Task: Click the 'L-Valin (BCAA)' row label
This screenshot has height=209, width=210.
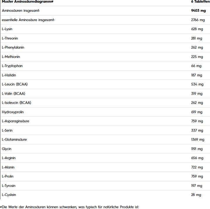Action: 13,93
